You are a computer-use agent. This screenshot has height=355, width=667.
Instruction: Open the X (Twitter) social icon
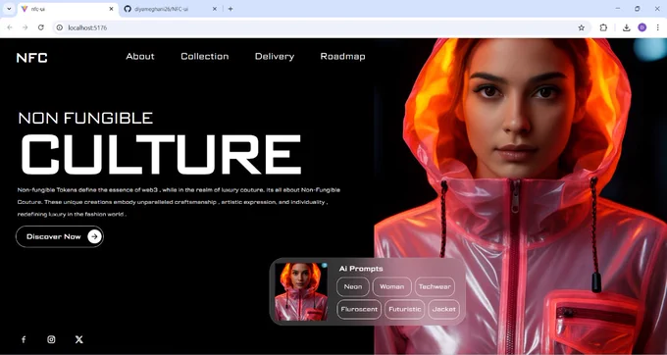pyautogui.click(x=79, y=339)
